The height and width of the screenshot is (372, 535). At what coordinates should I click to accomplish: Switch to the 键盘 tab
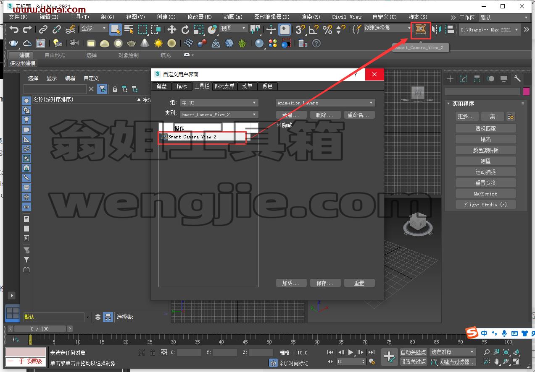(x=161, y=86)
